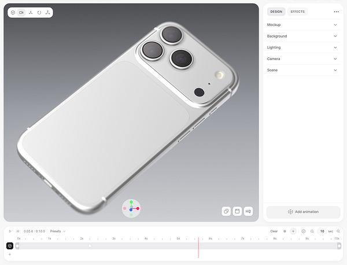Select the scale axes tool icon

coord(48,13)
